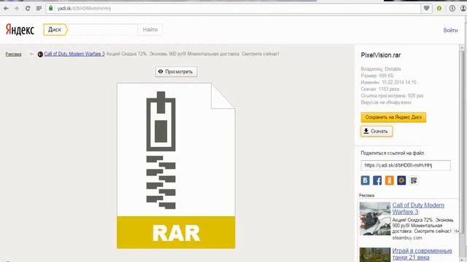This screenshot has width=467, height=262.
Task: Click the Найти search button
Action: (150, 30)
